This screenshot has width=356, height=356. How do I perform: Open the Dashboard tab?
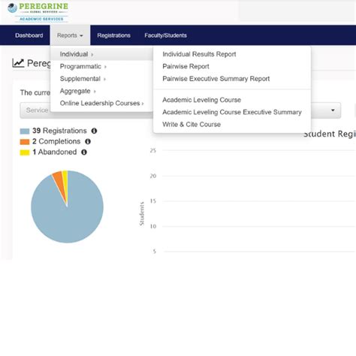29,35
